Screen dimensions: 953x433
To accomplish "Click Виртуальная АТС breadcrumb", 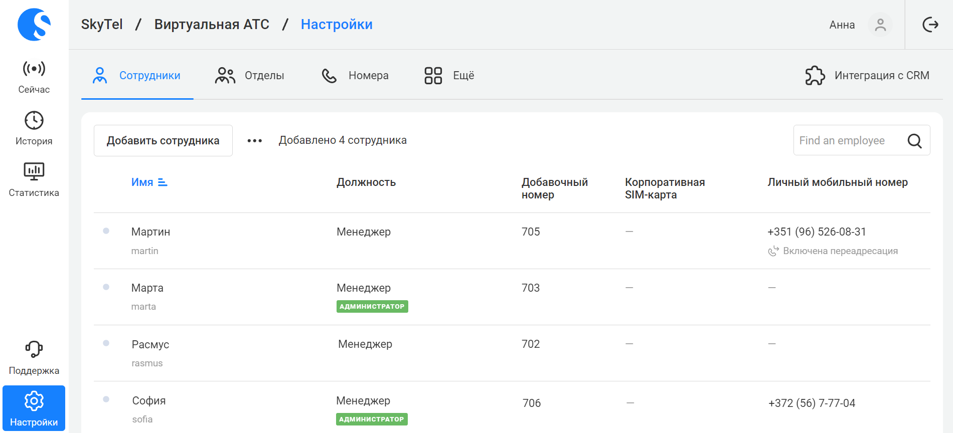I will point(212,25).
